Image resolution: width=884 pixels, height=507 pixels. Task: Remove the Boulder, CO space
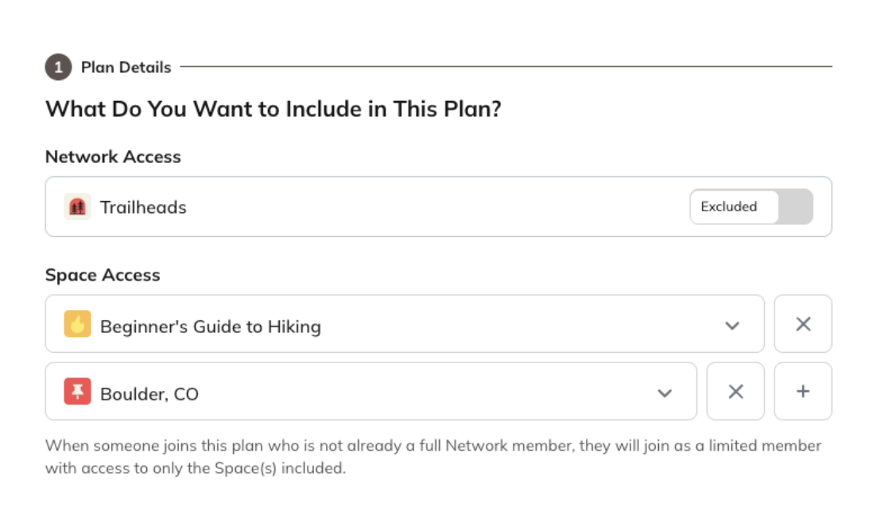735,392
